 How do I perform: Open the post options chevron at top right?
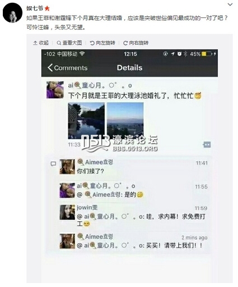tap(230, 4)
